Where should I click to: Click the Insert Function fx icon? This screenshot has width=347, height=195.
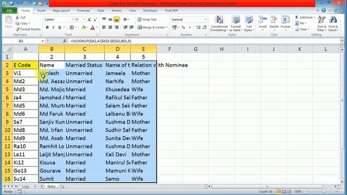tap(65, 41)
